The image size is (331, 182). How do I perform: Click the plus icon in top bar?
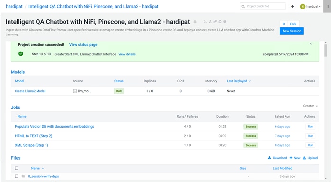coord(293,6)
